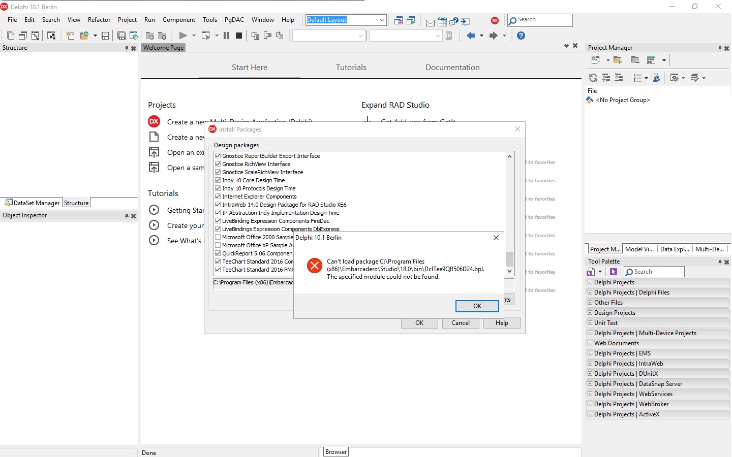This screenshot has width=732, height=457.
Task: Open the Default Layout combo box
Action: click(382, 20)
